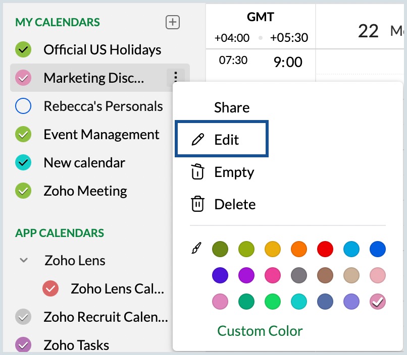Screen dimensions: 407x355
Task: Click the trash icon beside Delete
Action: [197, 204]
